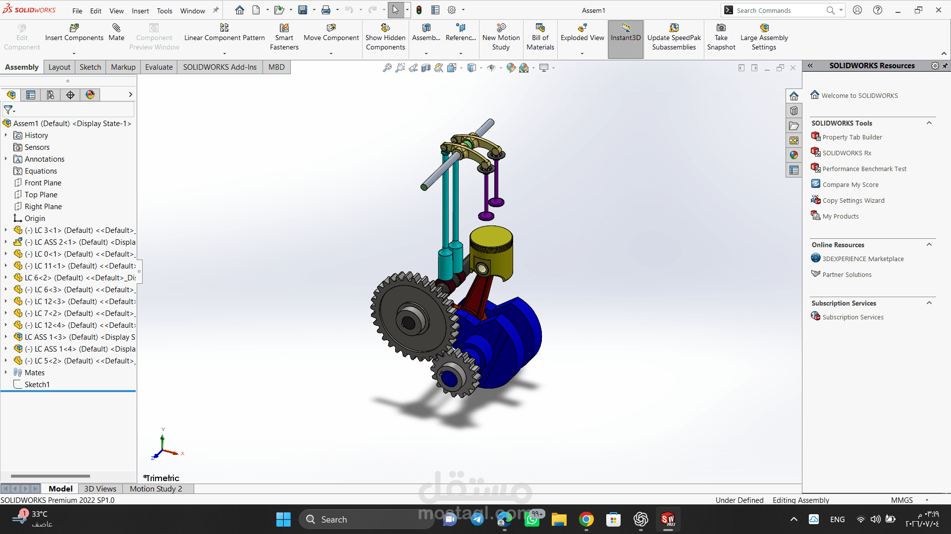Click Welcome to SOLIDWORKS link
This screenshot has width=951, height=534.
[x=859, y=95]
